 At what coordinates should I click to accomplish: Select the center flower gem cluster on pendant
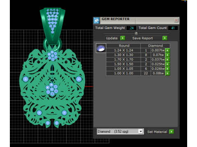coord(52,89)
